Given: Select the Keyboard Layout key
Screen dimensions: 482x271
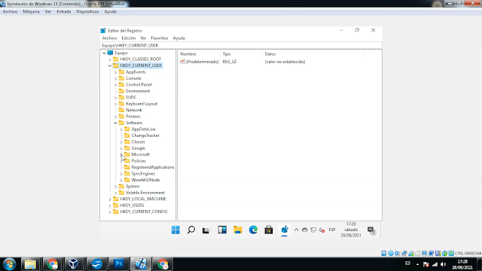Looking at the screenshot, I should (142, 104).
